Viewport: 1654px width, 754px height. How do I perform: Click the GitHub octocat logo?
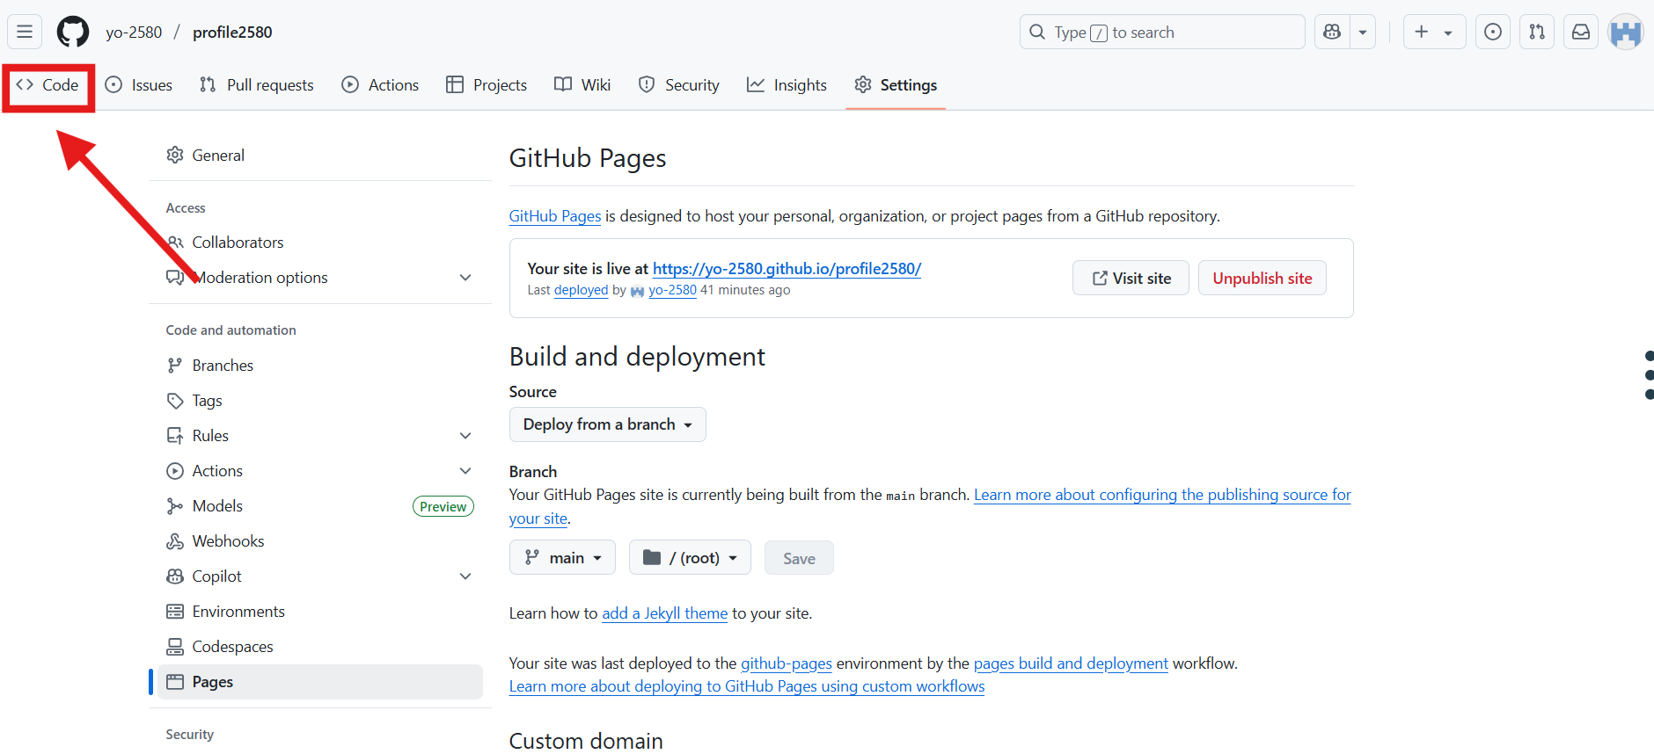click(x=73, y=32)
